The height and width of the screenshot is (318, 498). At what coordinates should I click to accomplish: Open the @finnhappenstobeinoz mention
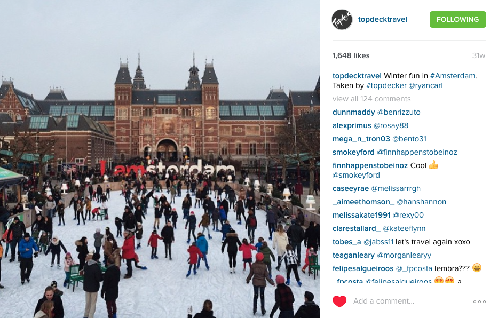[417, 153]
